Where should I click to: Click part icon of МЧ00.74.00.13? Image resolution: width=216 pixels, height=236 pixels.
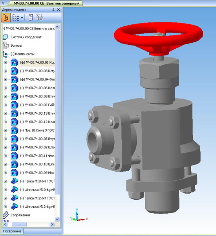pyautogui.click(x=15, y=113)
